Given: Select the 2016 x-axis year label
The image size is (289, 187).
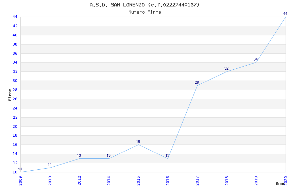Looking at the screenshot, I should [x=168, y=181].
